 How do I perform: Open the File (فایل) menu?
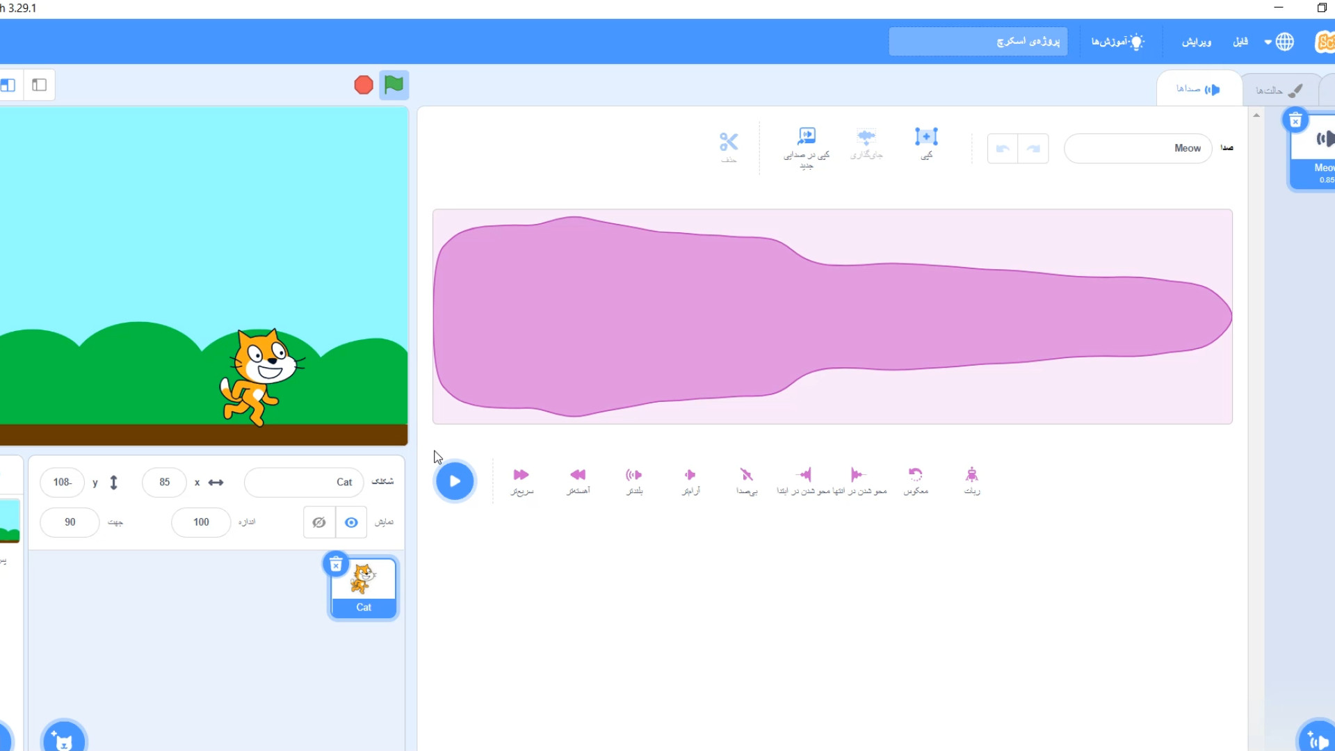click(x=1240, y=42)
